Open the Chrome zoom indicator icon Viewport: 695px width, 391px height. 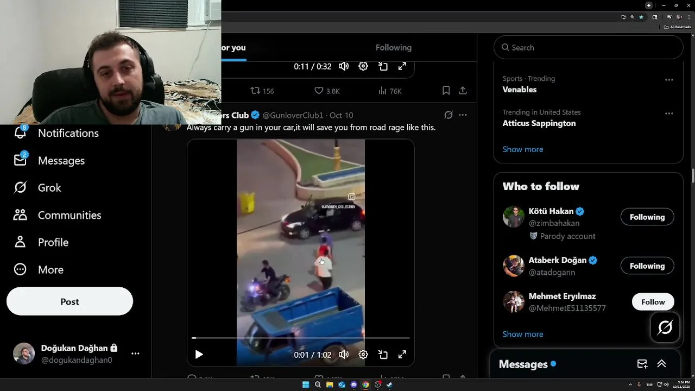click(633, 17)
